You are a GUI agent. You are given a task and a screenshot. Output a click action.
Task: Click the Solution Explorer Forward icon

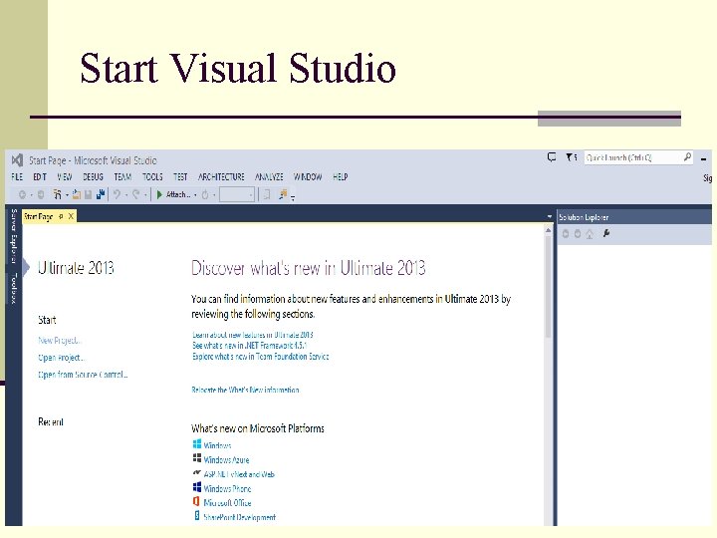[x=578, y=234]
